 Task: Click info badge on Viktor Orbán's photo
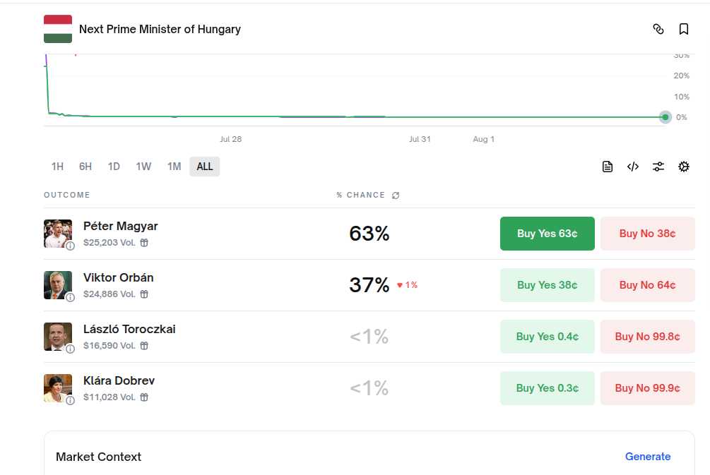click(x=70, y=297)
